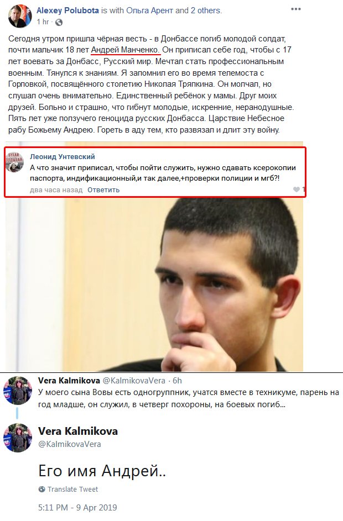The height and width of the screenshot is (521, 343).
Task: Click Леонид Унтевский's comment avatar
Action: click(x=15, y=162)
